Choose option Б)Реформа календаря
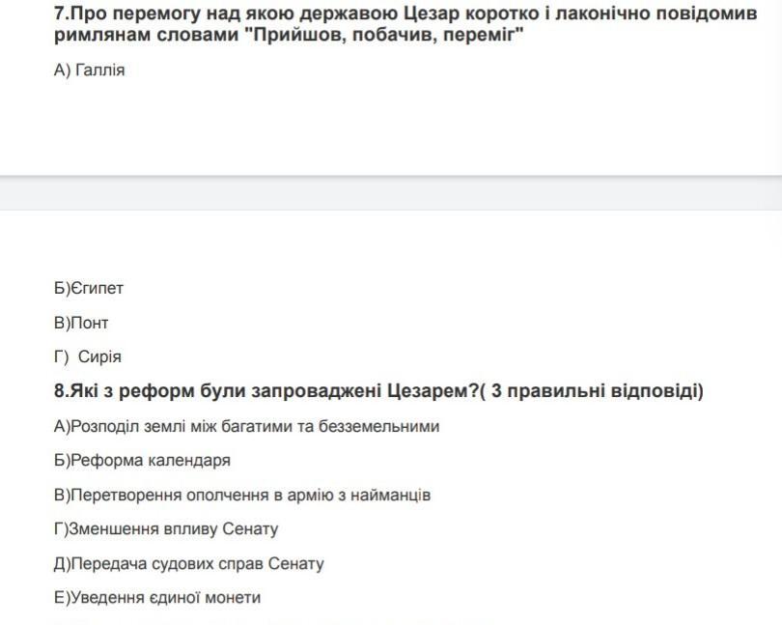 pos(142,460)
